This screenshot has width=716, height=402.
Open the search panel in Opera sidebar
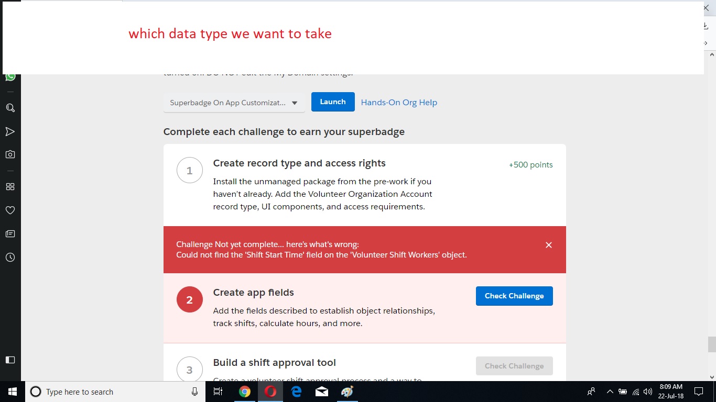[x=10, y=108]
